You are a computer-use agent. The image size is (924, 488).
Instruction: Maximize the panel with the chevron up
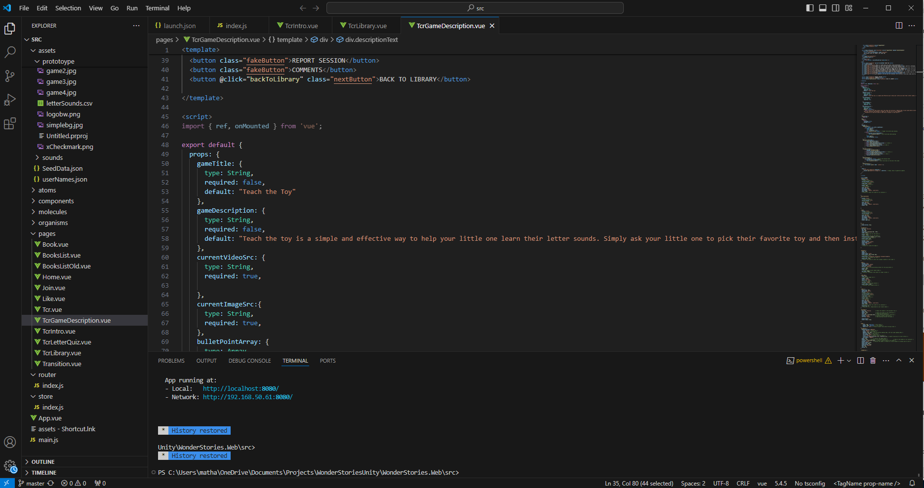(x=899, y=361)
